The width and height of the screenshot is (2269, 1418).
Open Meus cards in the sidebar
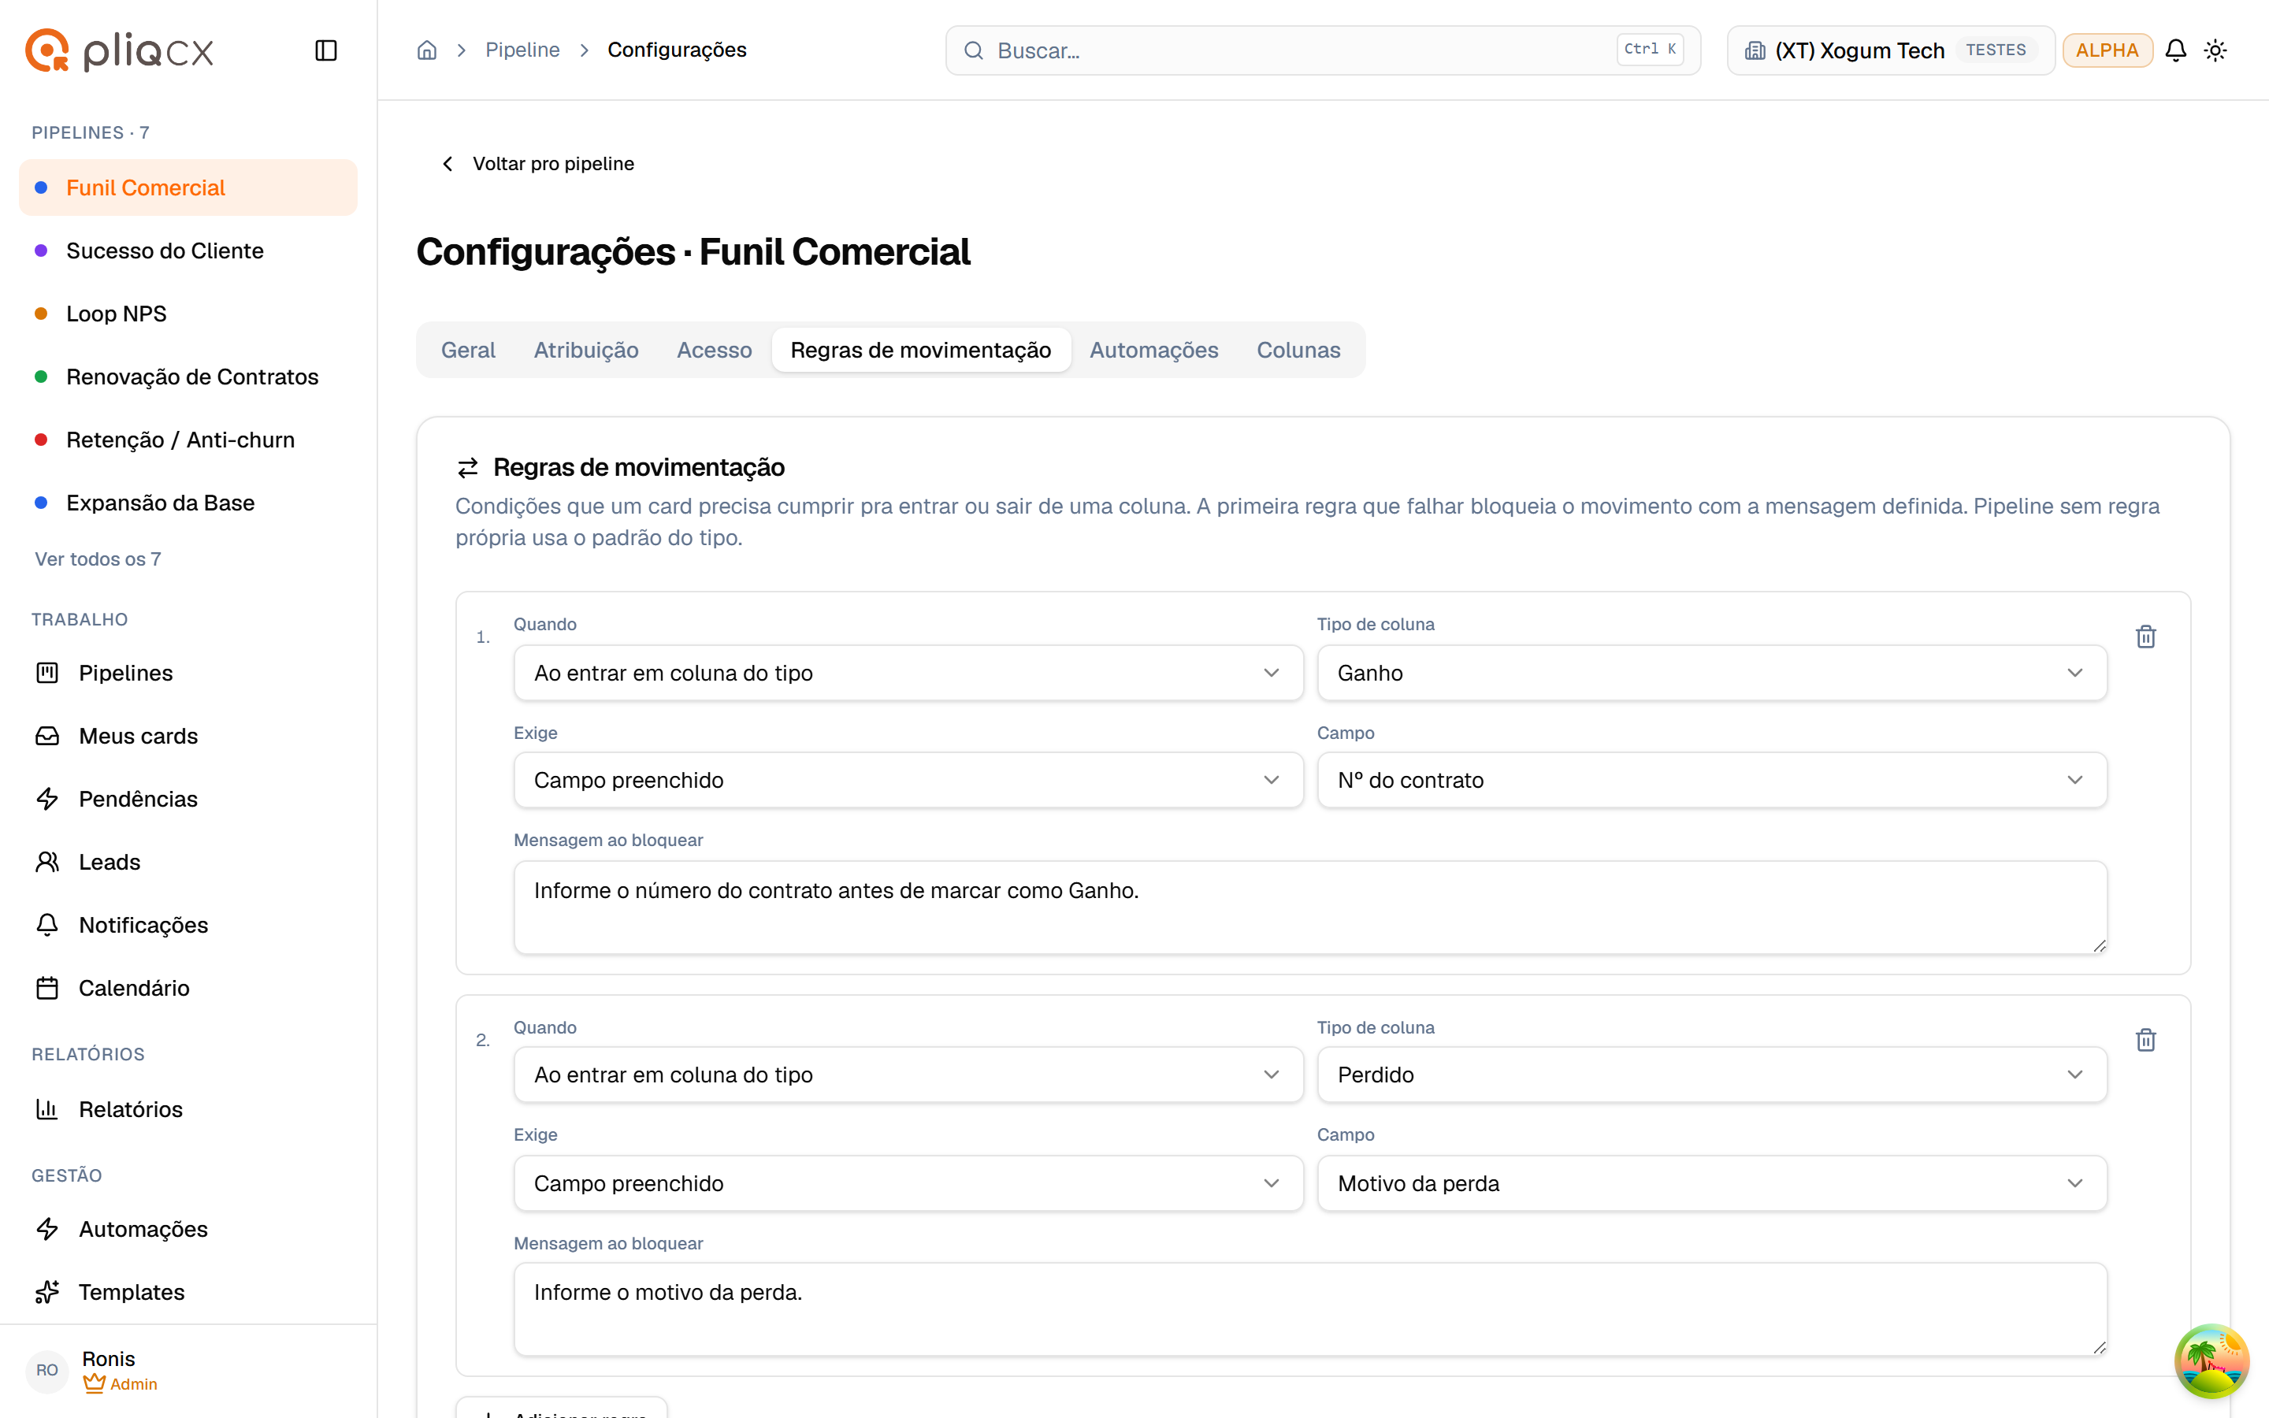[188, 735]
